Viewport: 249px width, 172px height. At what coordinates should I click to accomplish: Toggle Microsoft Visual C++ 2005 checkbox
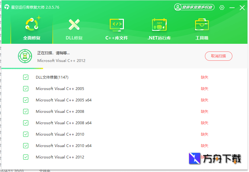[x=26, y=89]
